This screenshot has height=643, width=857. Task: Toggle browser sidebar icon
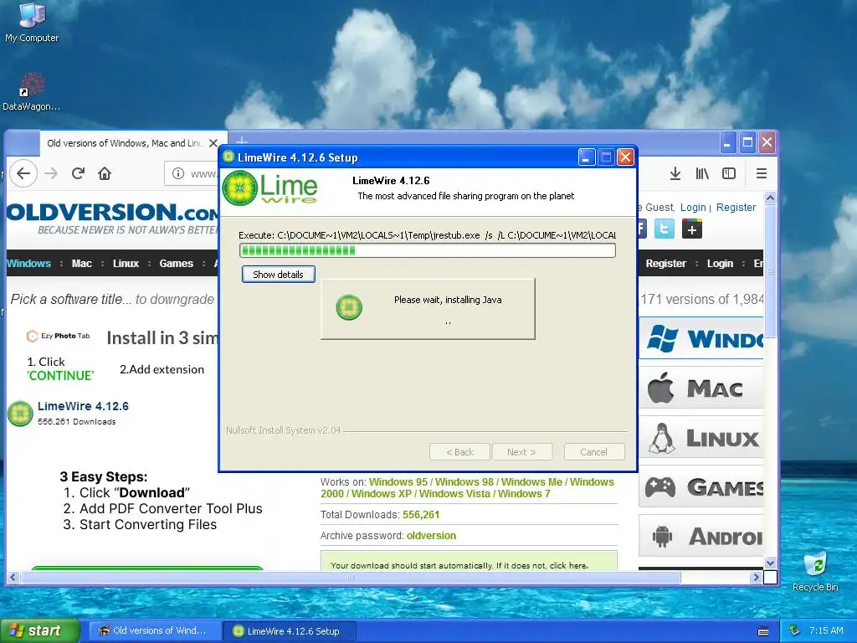pos(729,173)
